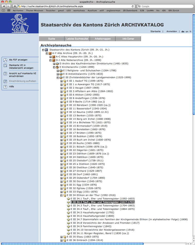Collapse D-J Alte Nebenarchive node
Image resolution: width=195 pixels, height=245 pixels.
pyautogui.click(x=50, y=60)
